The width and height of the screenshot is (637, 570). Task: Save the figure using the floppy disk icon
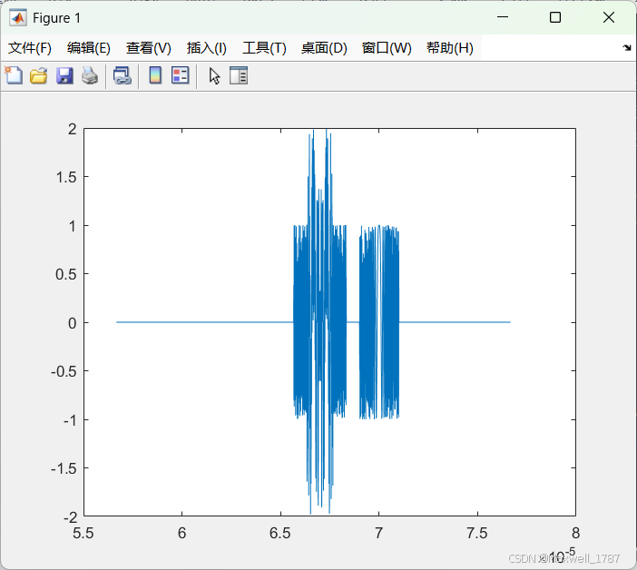tap(64, 75)
